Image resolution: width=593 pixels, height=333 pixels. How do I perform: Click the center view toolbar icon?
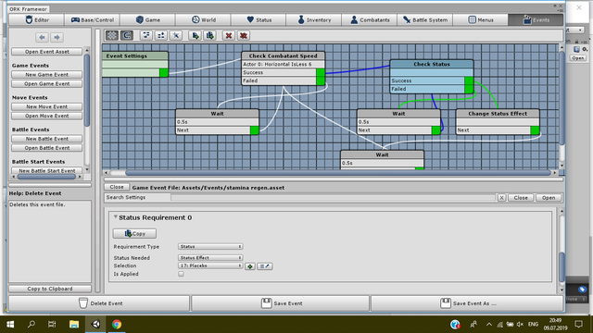176,35
